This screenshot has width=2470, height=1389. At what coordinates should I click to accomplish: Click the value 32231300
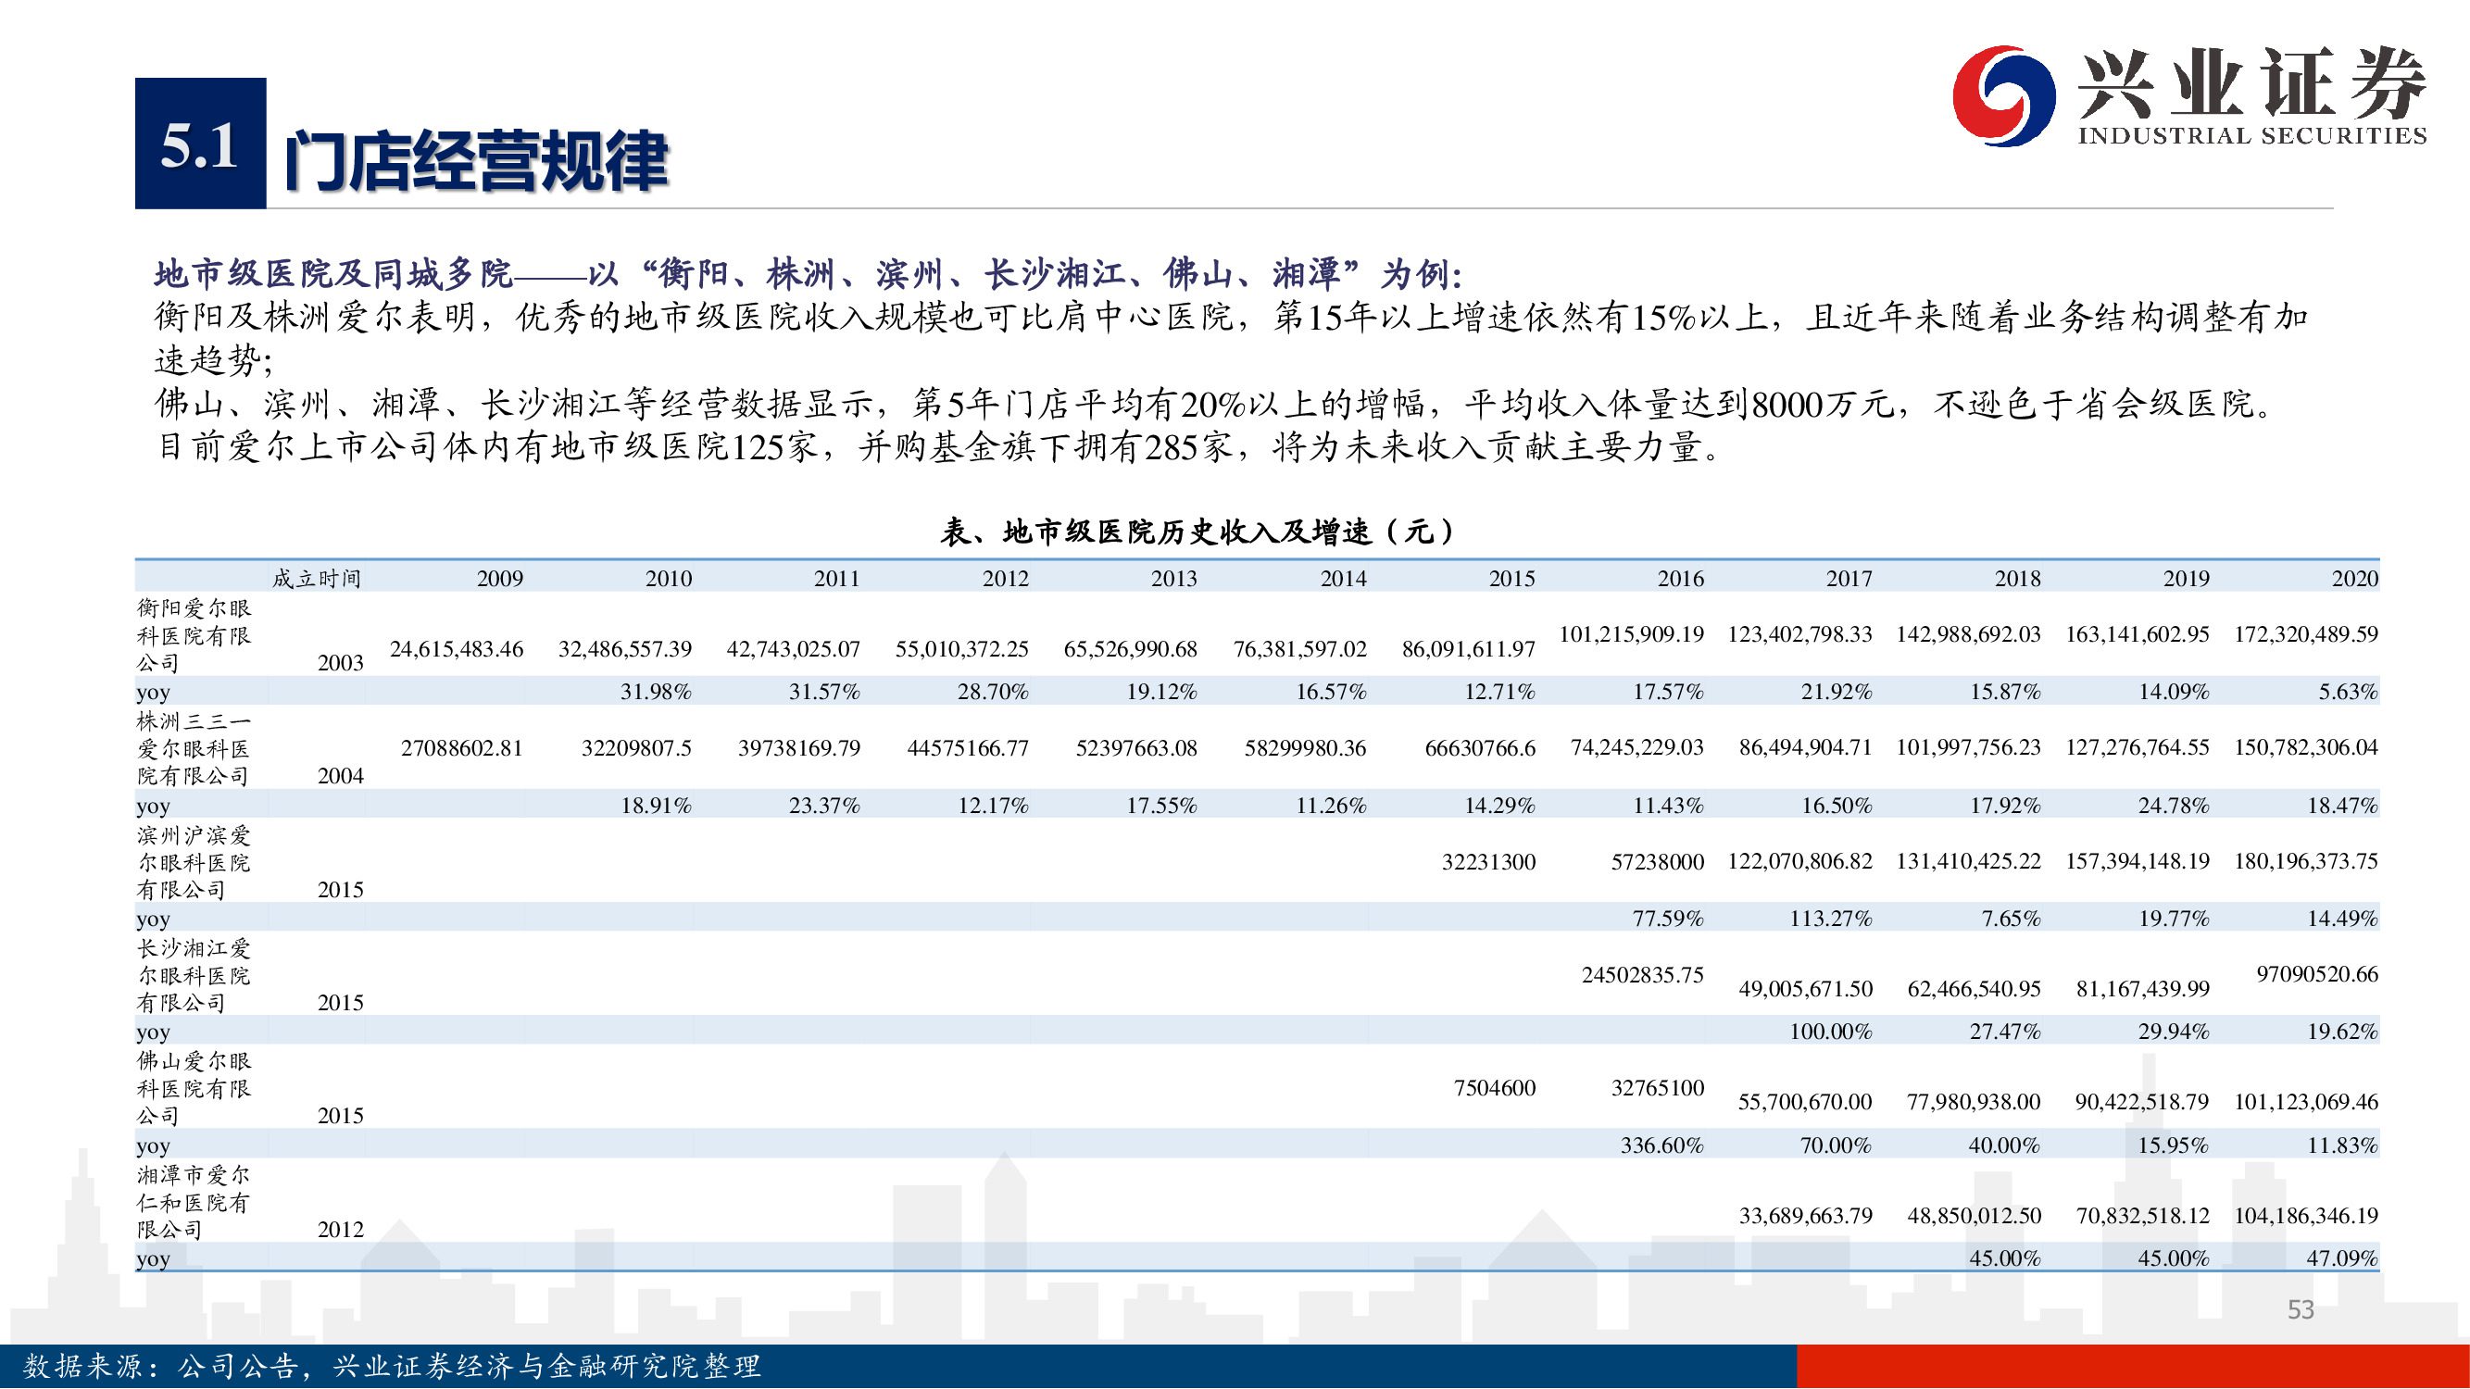coord(1488,861)
